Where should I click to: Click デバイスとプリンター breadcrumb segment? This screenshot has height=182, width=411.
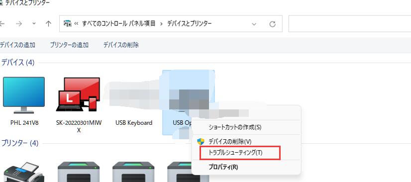189,23
